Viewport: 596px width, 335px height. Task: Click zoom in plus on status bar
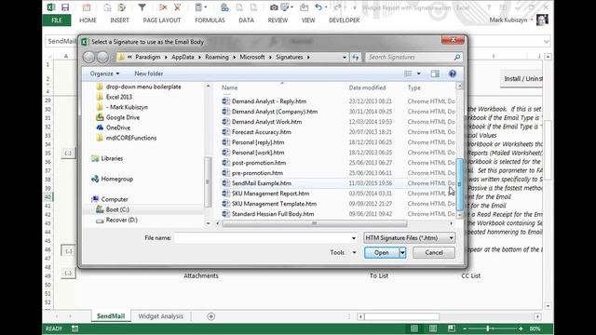click(521, 328)
